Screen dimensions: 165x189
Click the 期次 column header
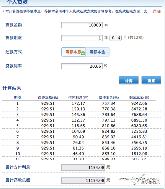point(17,97)
